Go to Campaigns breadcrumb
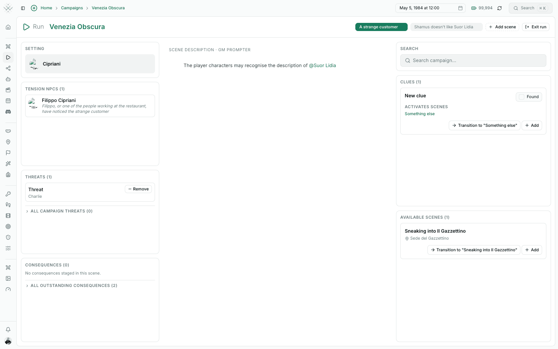The image size is (558, 349). click(x=72, y=8)
